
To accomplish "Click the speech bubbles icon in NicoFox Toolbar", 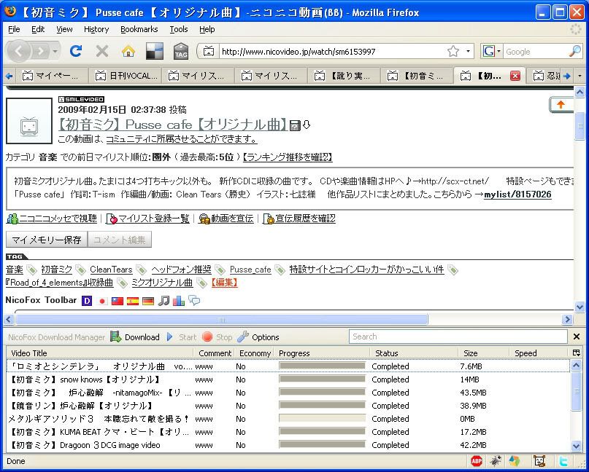I will click(x=194, y=300).
